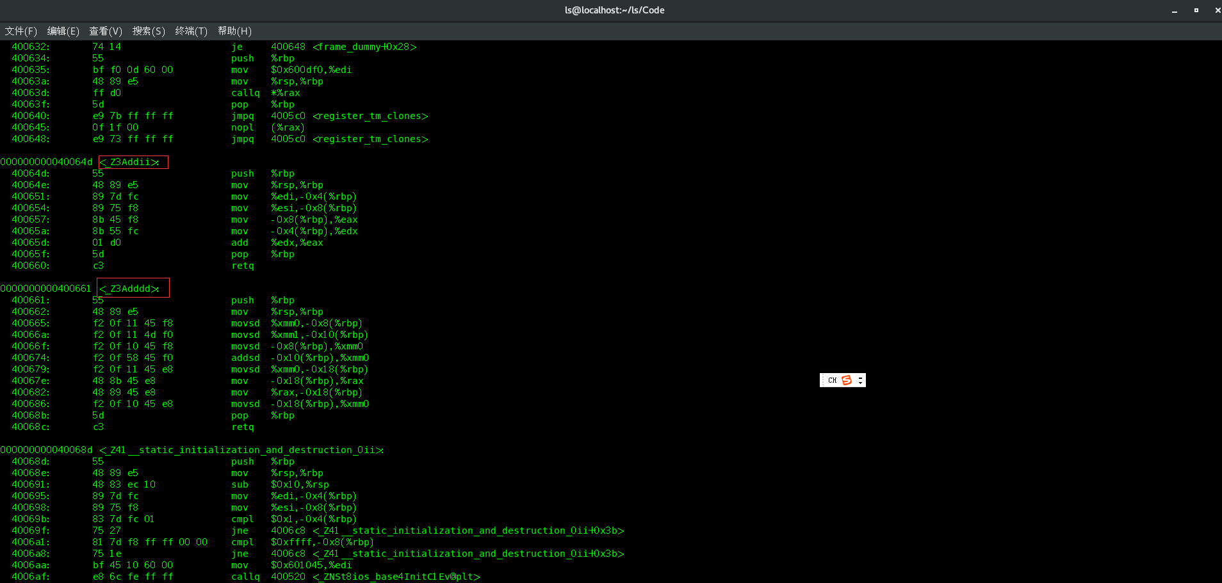Viewport: 1222px width, 583px height.
Task: Click the window title ls@localhost:~/ls/Code
Action: coord(615,10)
